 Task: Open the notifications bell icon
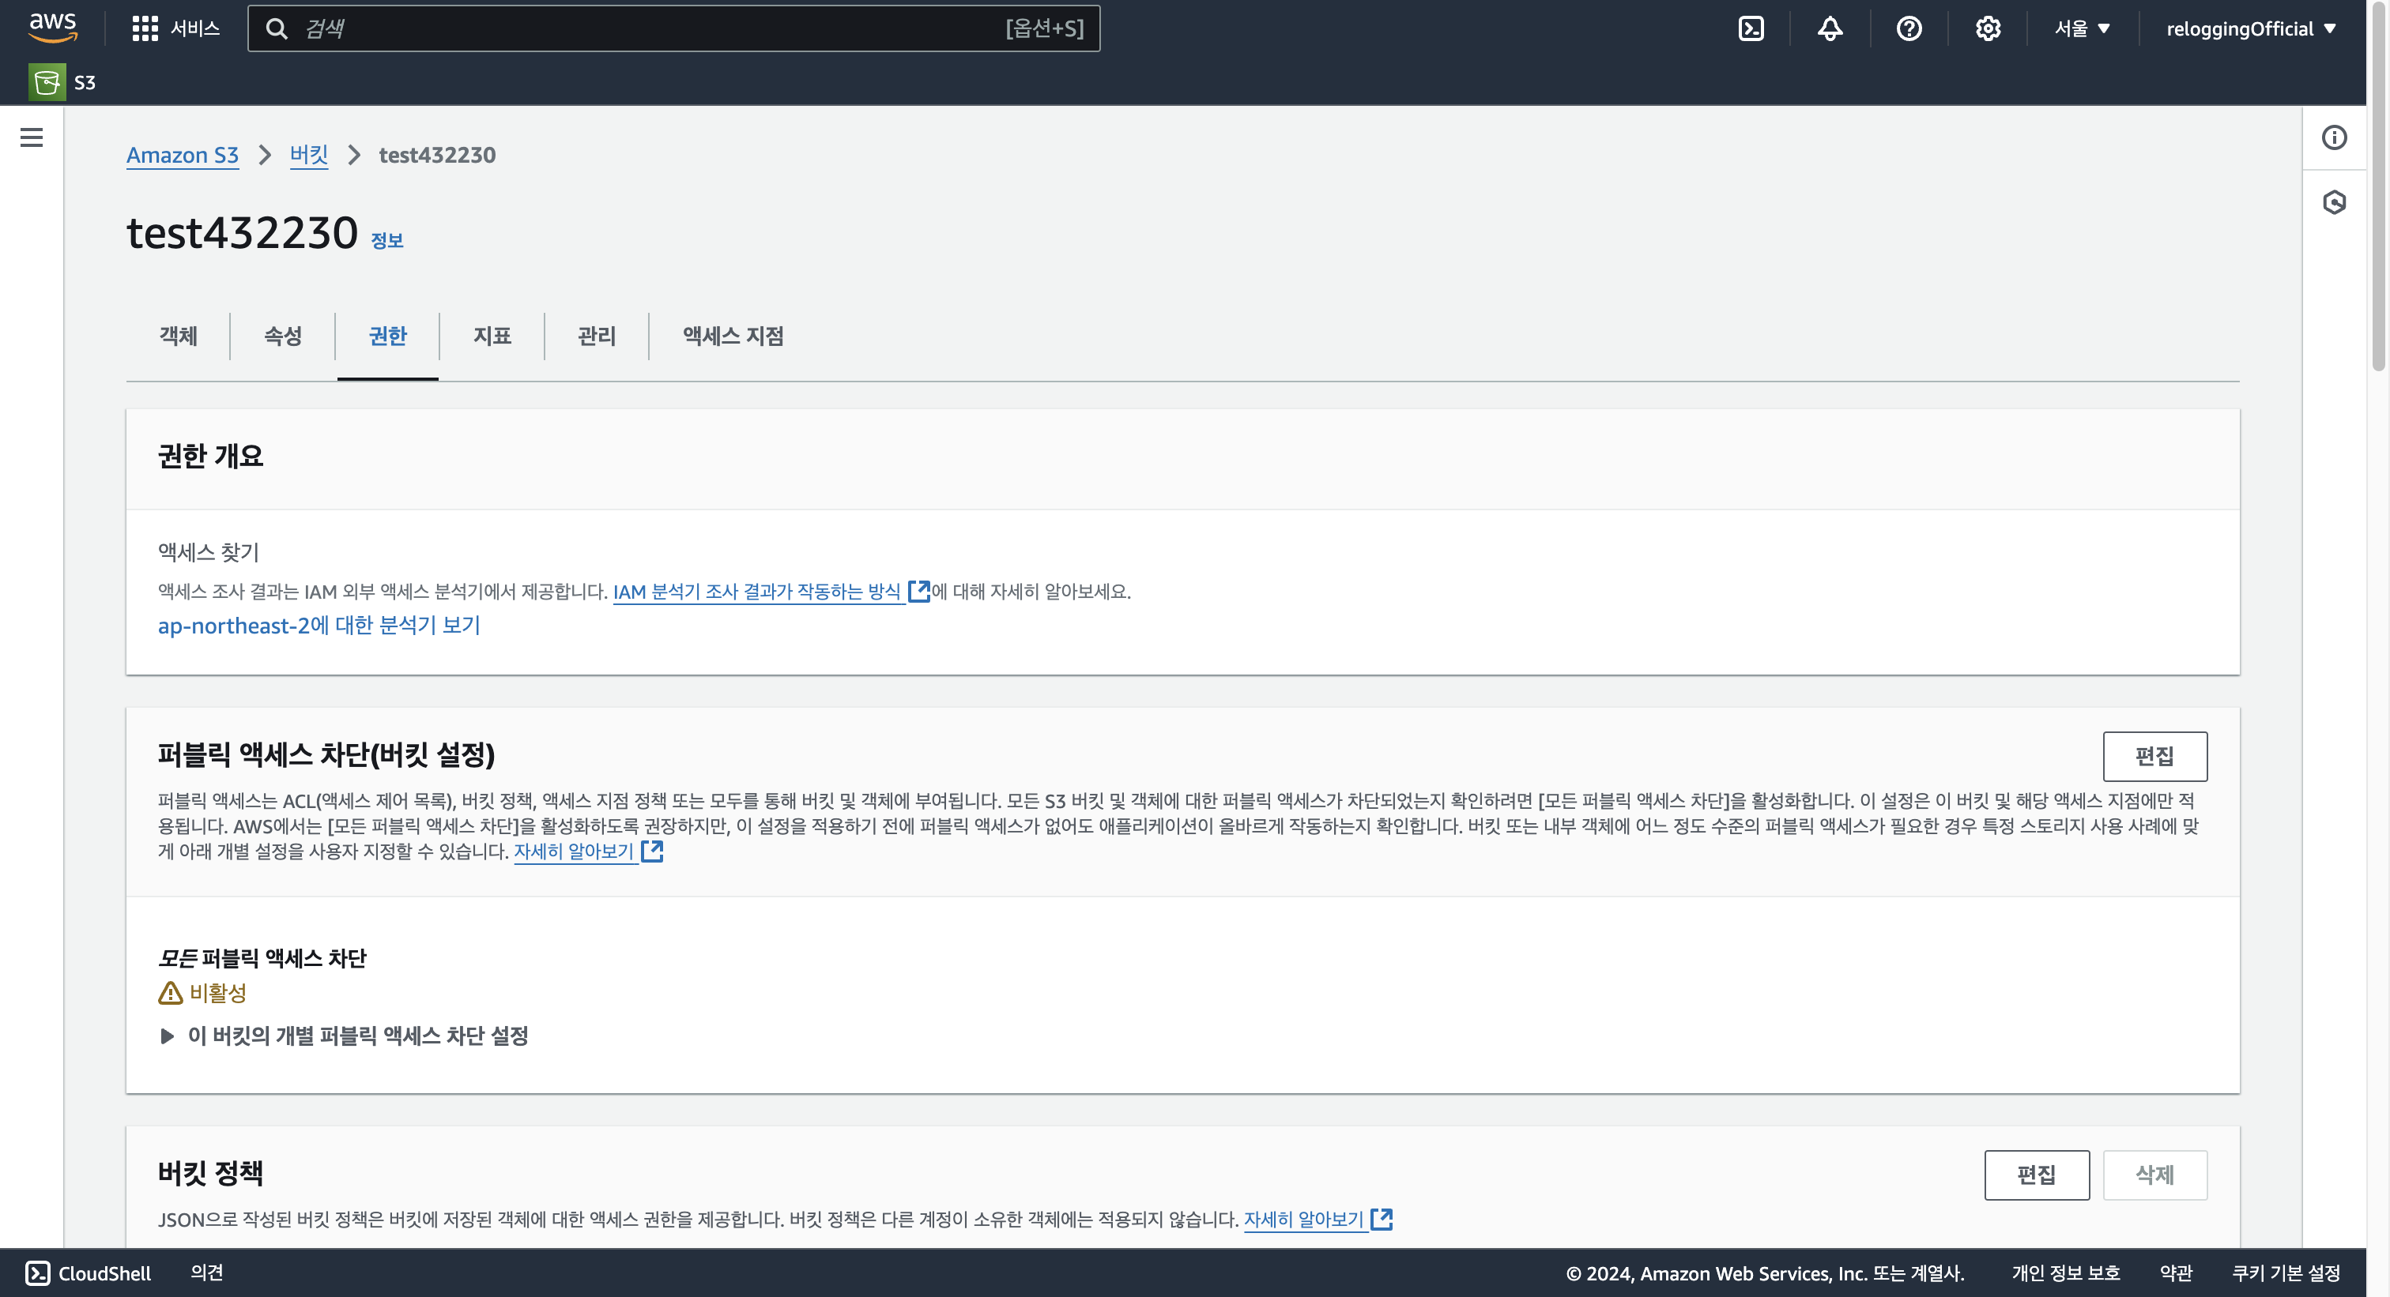point(1830,28)
